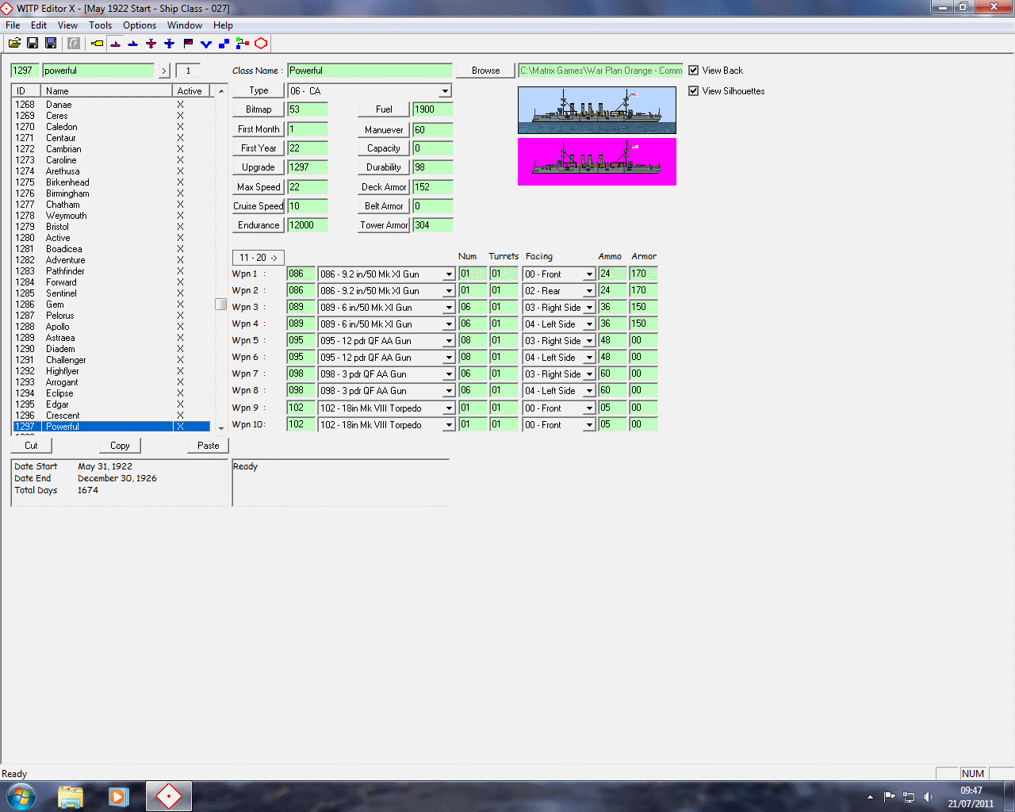Launch the media player taskbar icon

tap(119, 796)
